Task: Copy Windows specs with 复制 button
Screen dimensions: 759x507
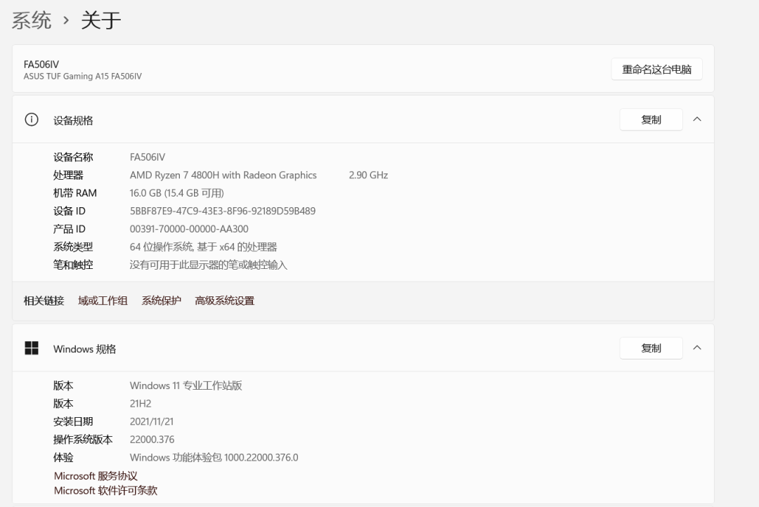Action: [651, 348]
